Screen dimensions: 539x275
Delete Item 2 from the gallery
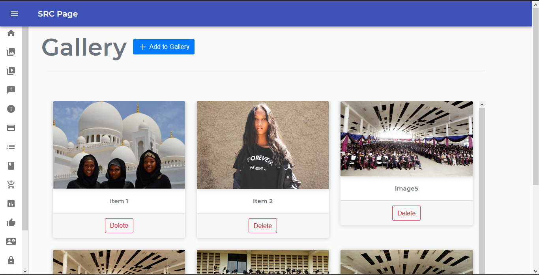coord(263,226)
